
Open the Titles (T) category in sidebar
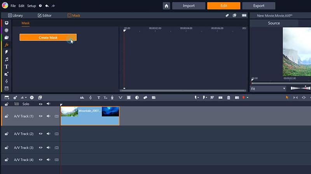7,67
